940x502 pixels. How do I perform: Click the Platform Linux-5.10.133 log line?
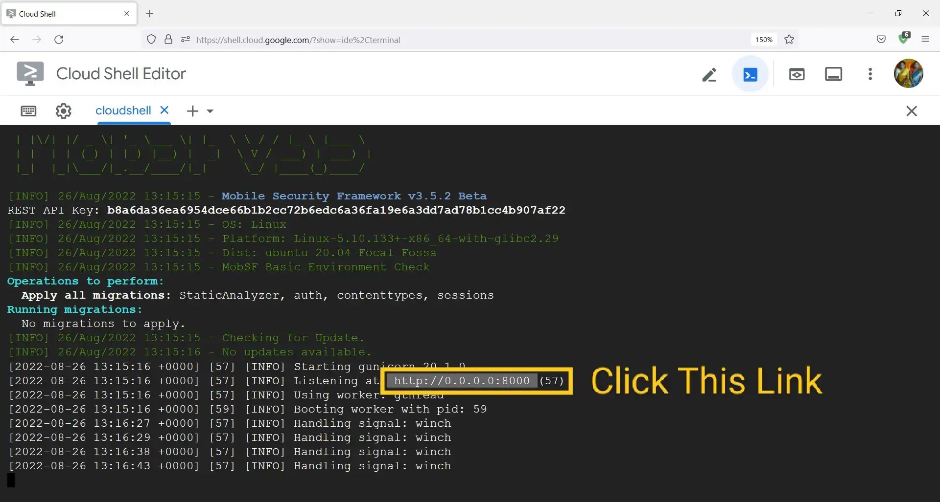click(283, 239)
